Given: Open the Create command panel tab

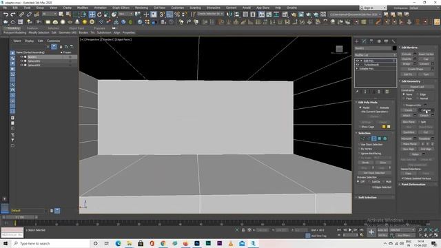Looking at the screenshot, I should point(357,41).
